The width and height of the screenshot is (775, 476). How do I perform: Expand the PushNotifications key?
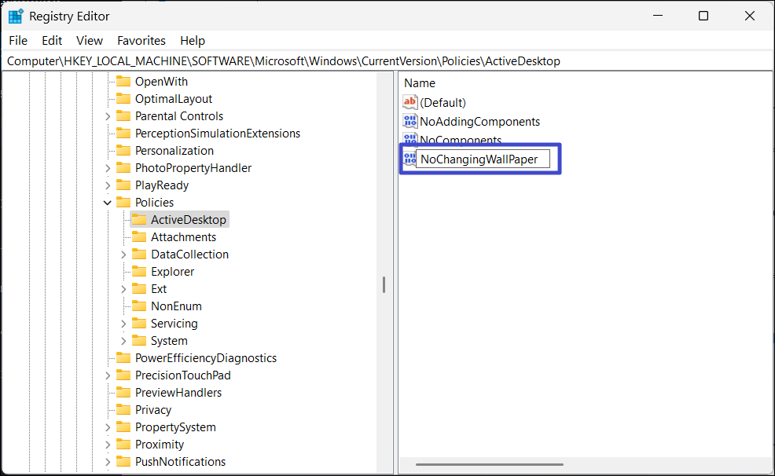click(x=108, y=462)
